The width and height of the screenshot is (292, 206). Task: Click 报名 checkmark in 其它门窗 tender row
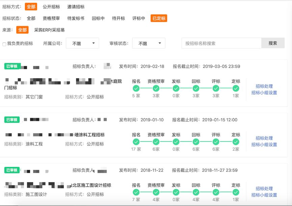[x=136, y=88]
